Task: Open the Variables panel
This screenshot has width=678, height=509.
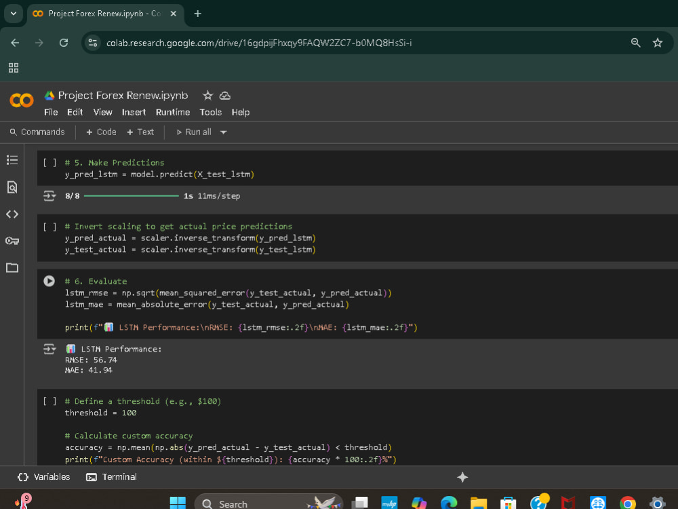Action: pyautogui.click(x=43, y=477)
